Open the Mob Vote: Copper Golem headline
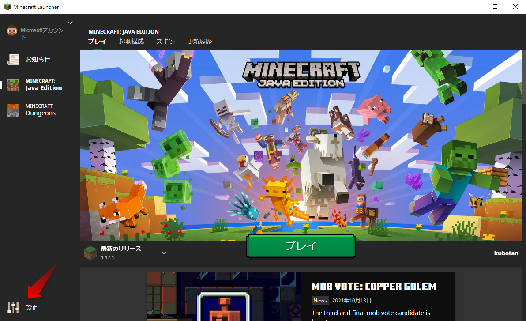This screenshot has width=526, height=321. (x=374, y=287)
